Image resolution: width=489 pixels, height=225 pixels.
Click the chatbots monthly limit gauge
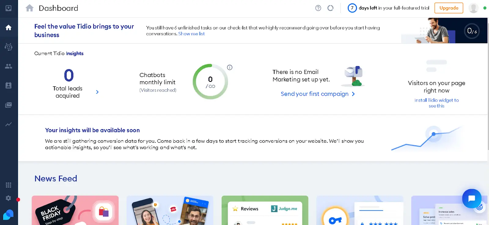[210, 81]
